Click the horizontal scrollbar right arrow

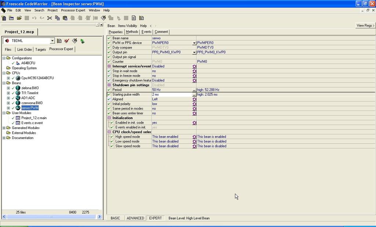point(100,217)
